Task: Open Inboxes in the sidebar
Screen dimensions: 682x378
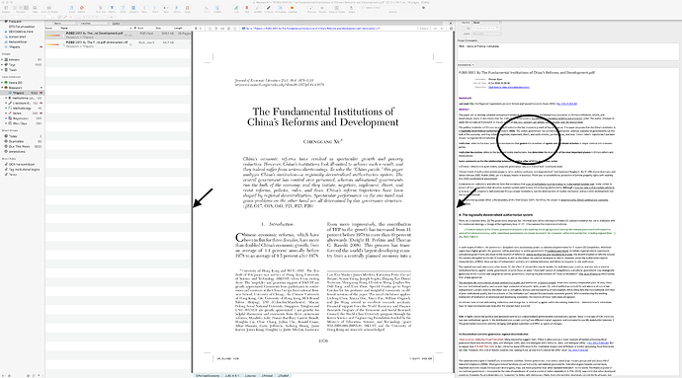Action: [x=14, y=59]
